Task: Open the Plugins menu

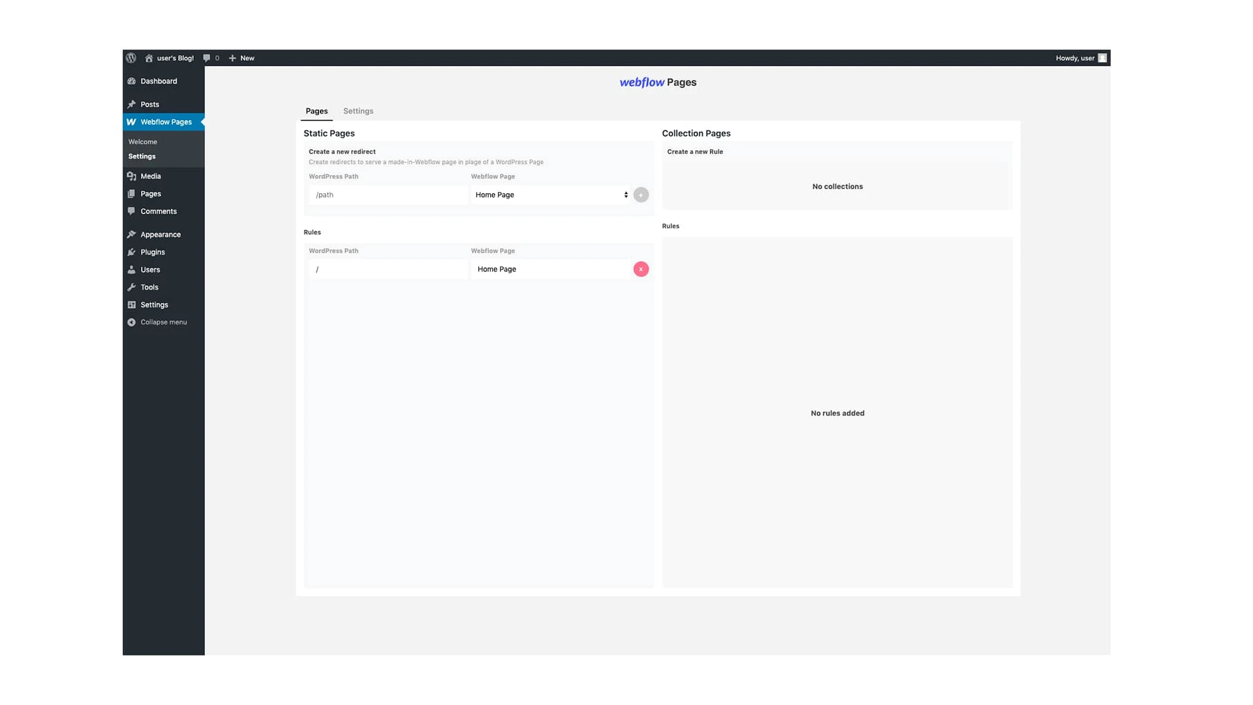Action: [x=163, y=252]
